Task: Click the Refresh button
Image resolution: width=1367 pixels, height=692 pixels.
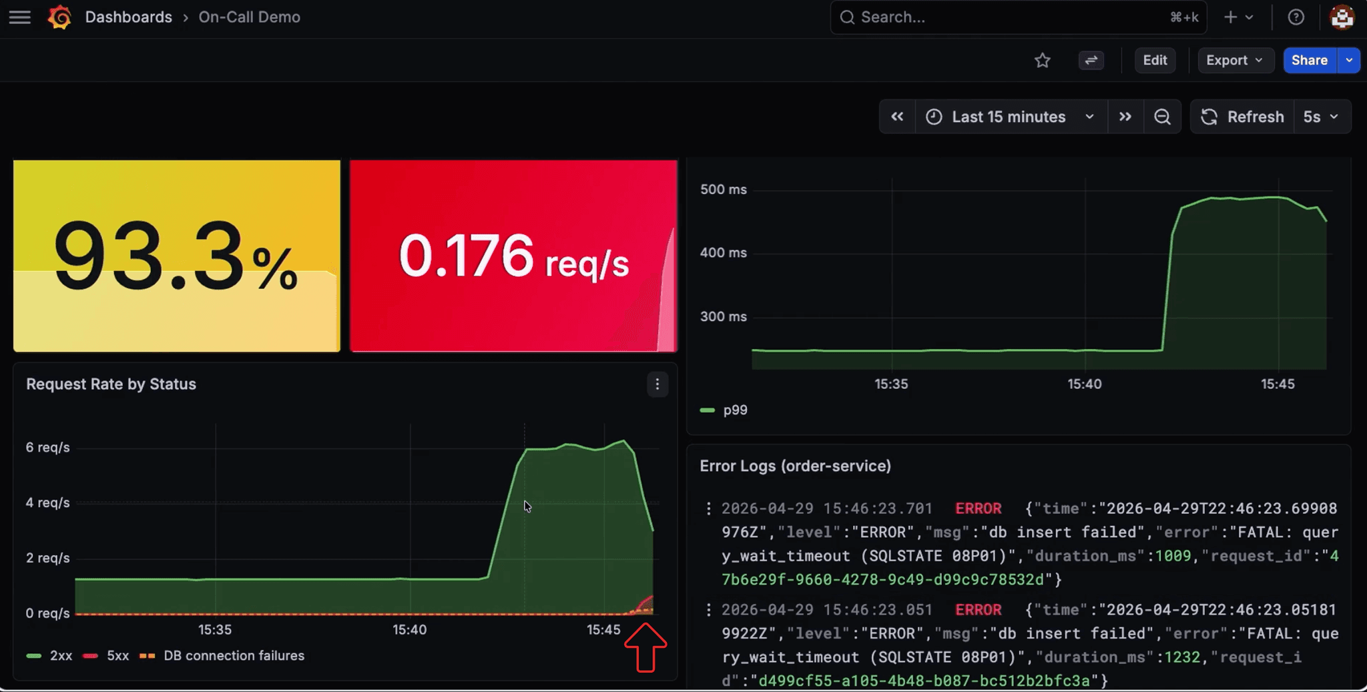Action: coord(1242,117)
